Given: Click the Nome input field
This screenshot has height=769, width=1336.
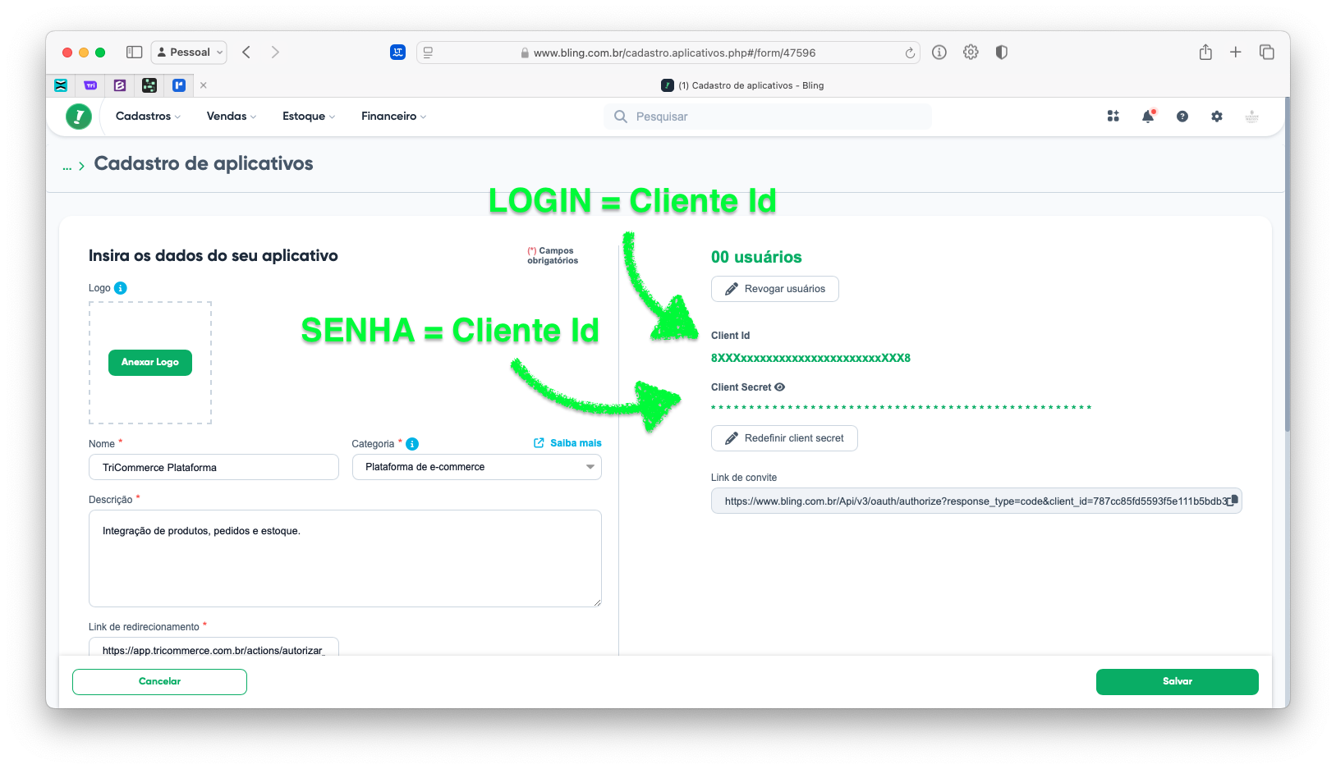Looking at the screenshot, I should (x=213, y=467).
